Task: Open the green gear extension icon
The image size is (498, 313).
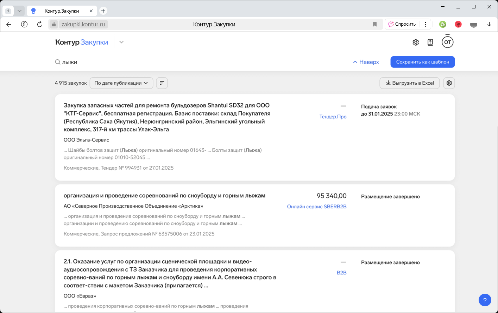Action: pyautogui.click(x=443, y=24)
